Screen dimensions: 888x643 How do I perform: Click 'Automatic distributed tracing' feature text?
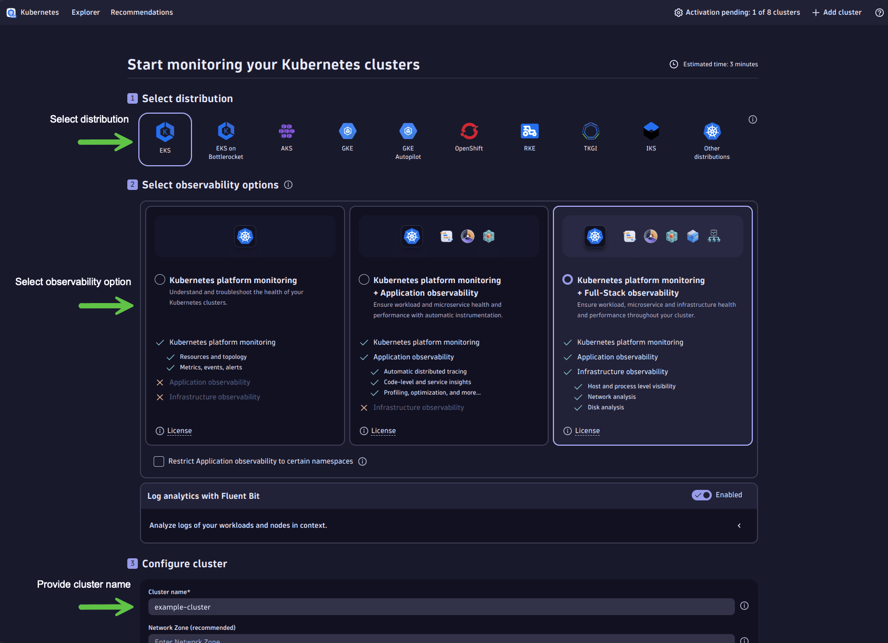coord(425,371)
